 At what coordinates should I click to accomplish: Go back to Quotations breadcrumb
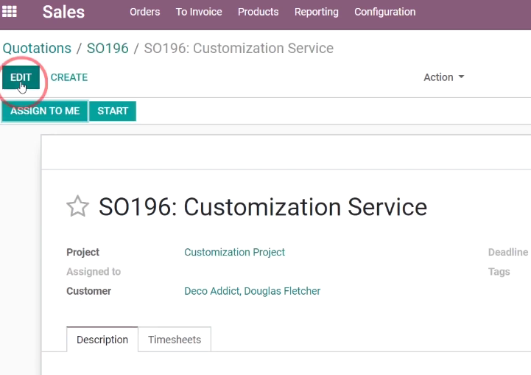pos(37,48)
